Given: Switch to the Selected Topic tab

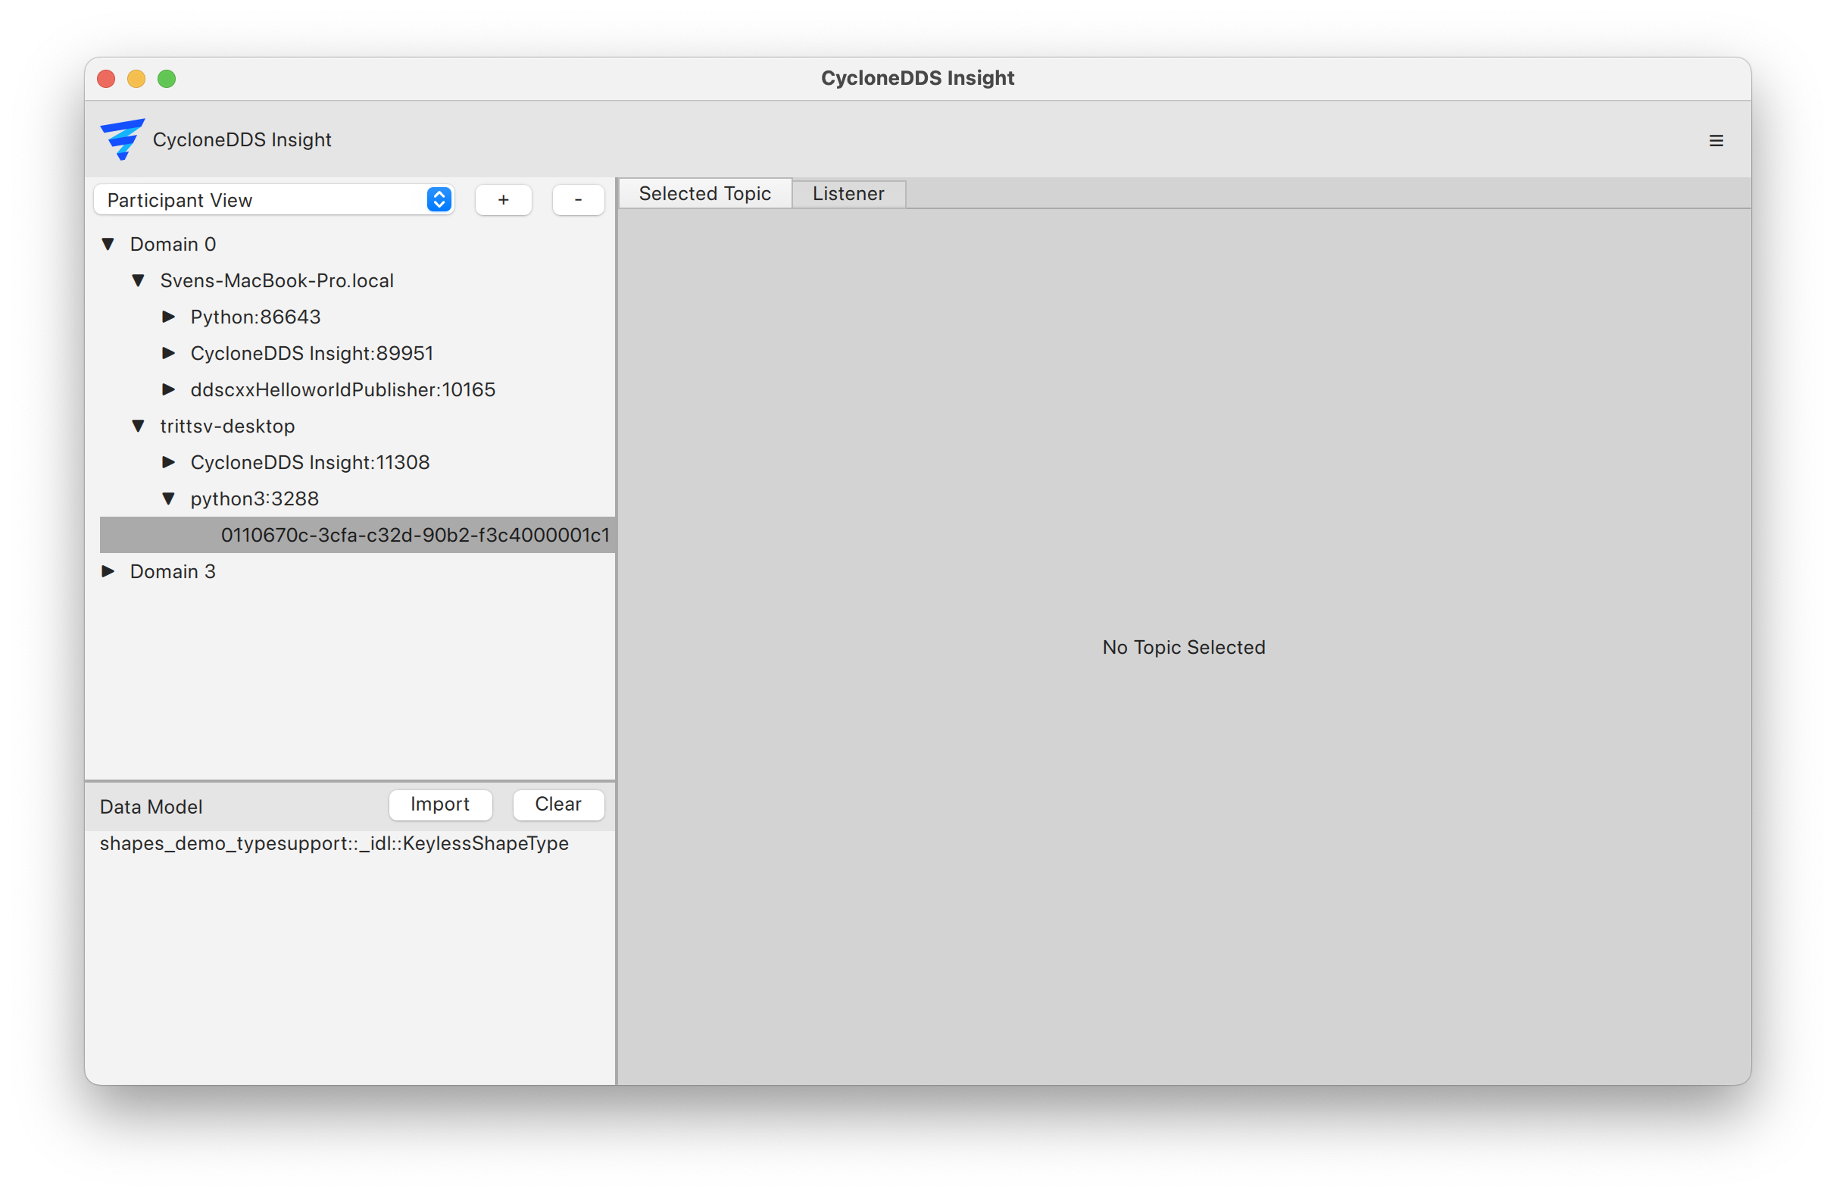Looking at the screenshot, I should (704, 193).
